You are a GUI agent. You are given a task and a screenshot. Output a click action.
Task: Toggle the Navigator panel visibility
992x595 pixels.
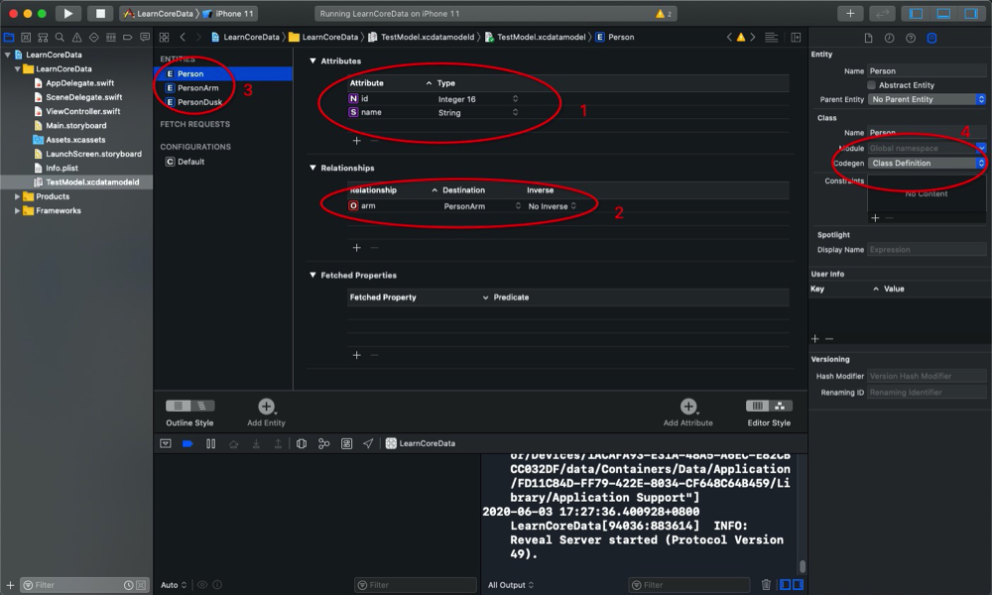click(x=916, y=13)
